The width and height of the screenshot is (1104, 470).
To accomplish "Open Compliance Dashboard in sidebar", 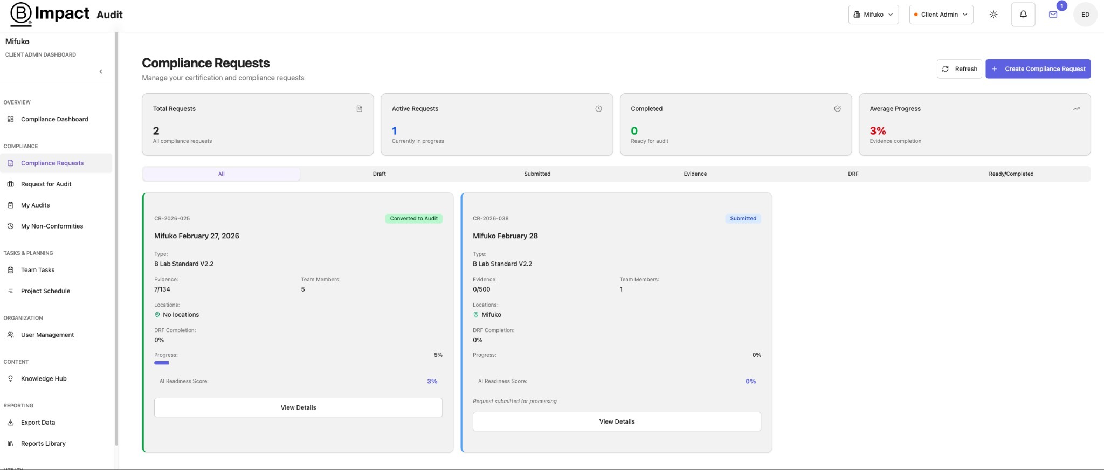I will pos(56,119).
